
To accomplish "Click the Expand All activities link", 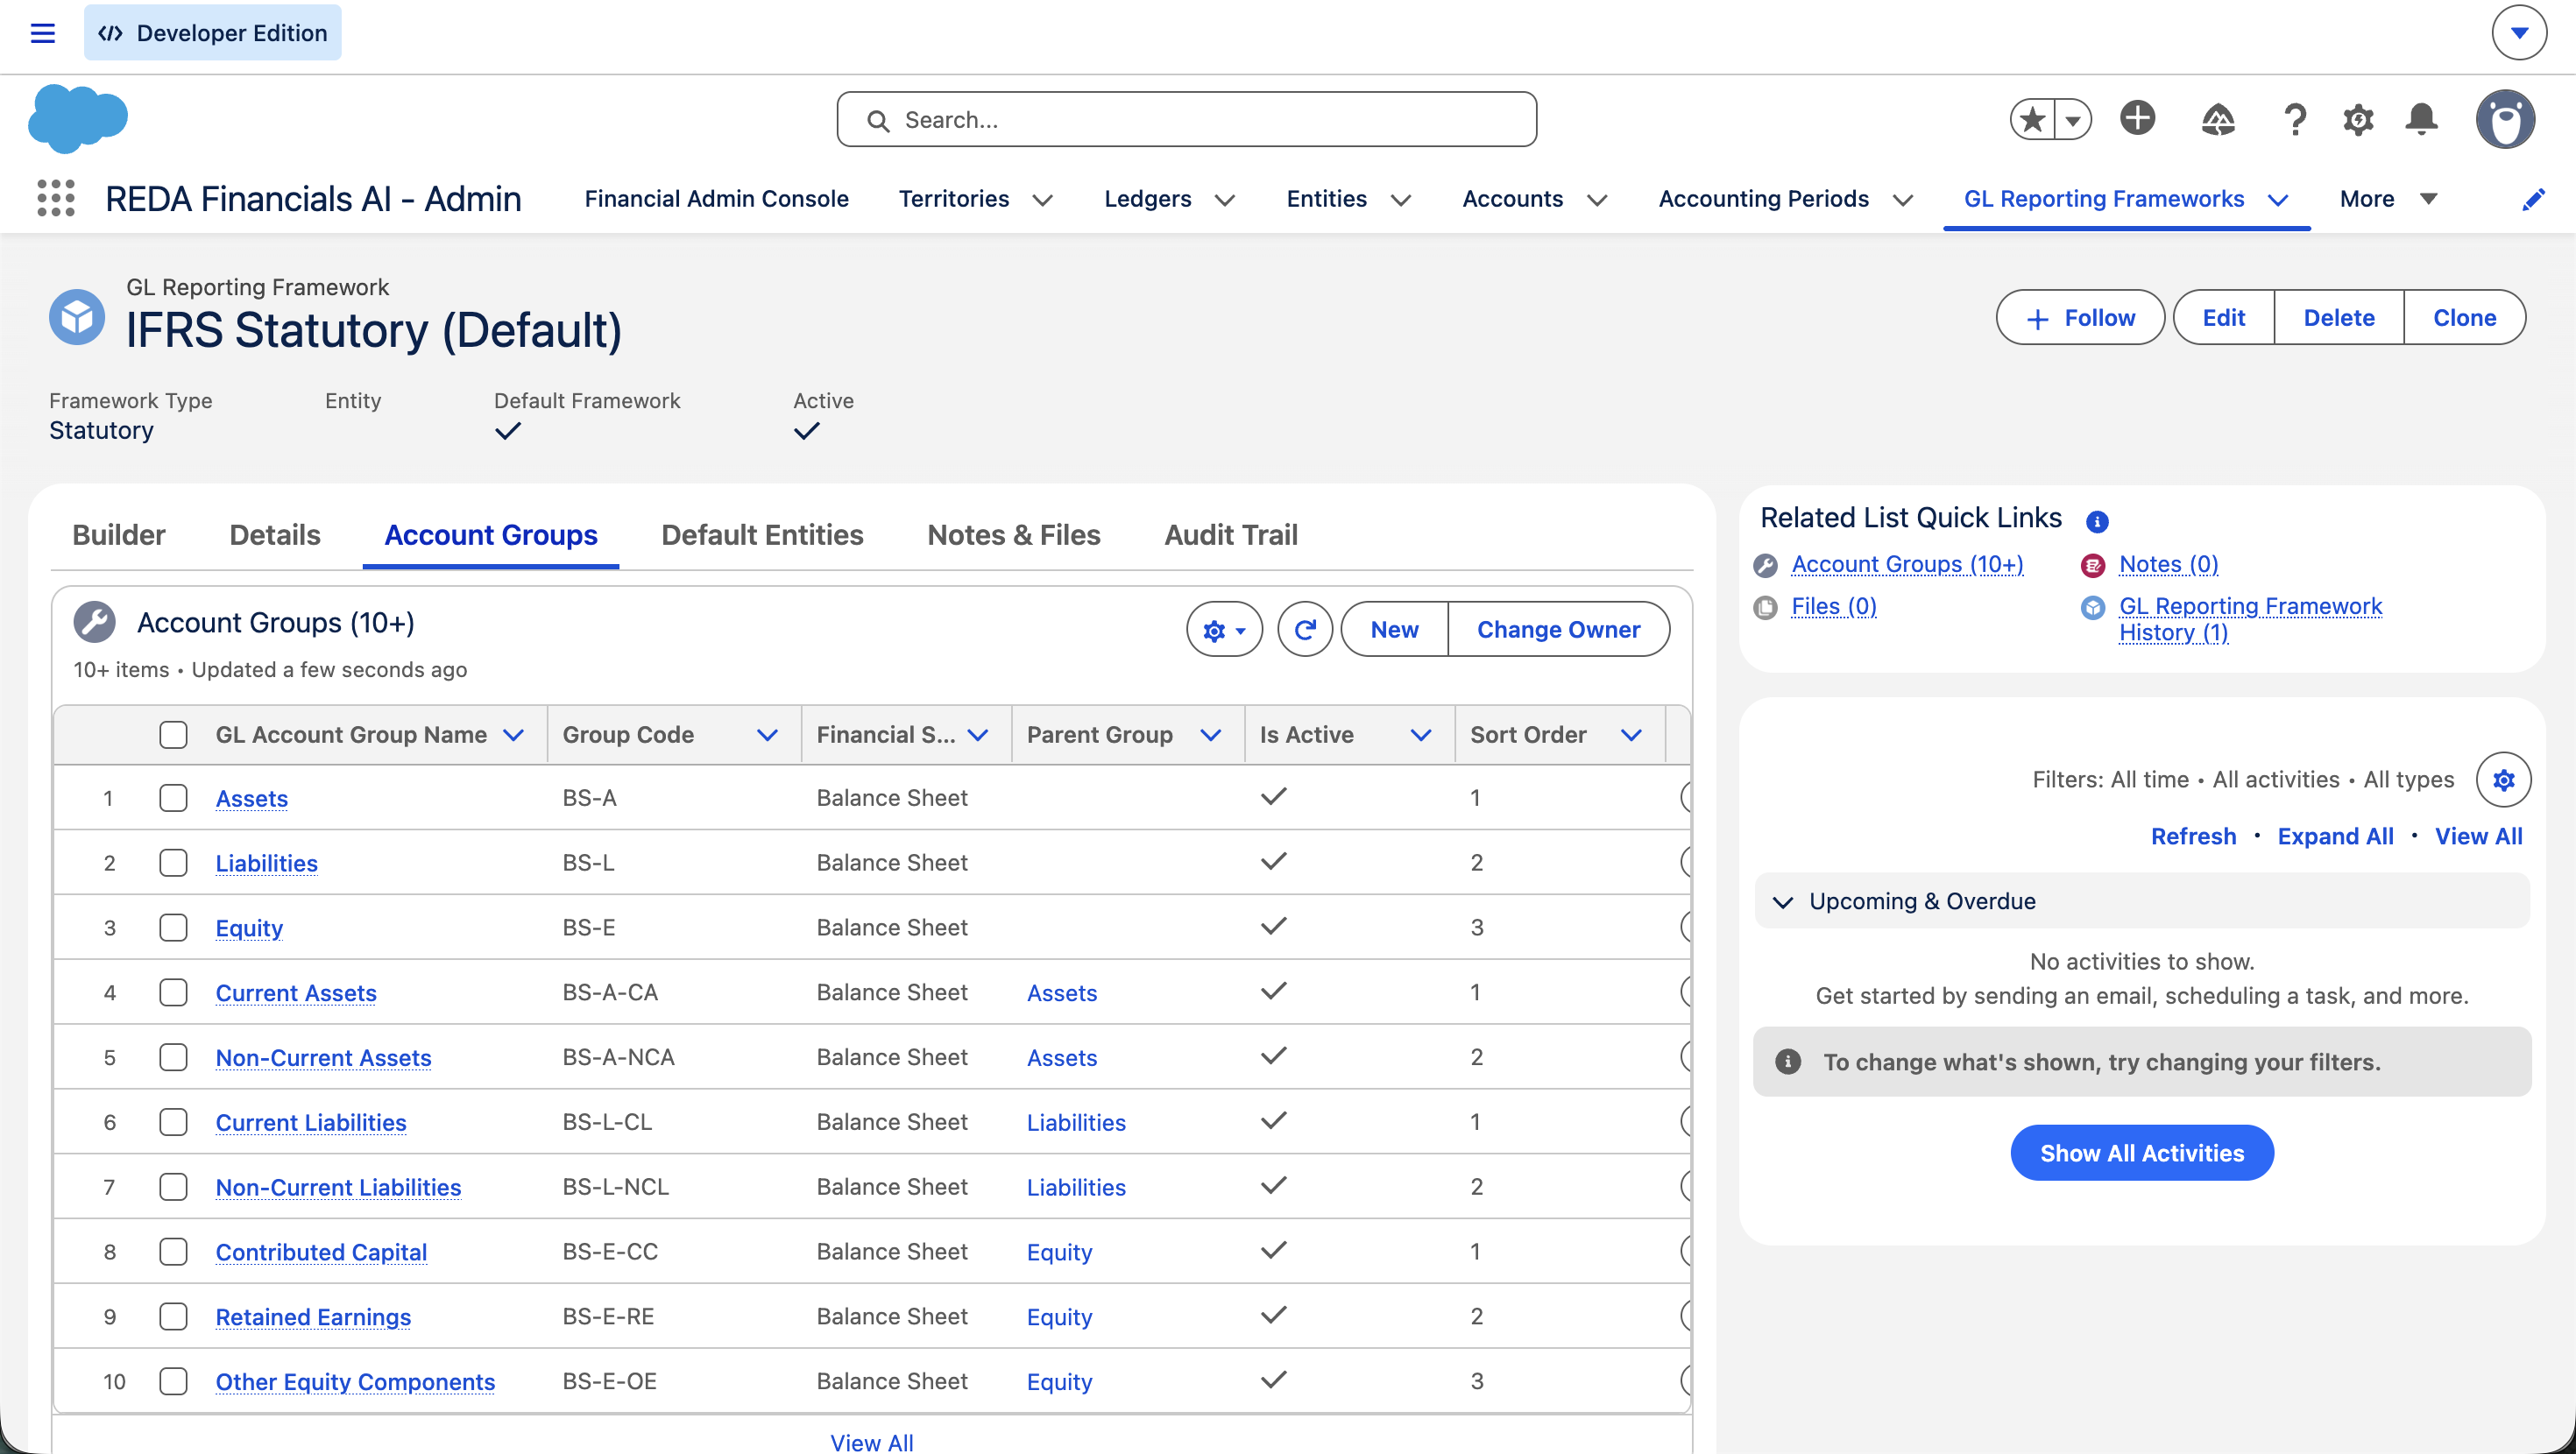I will point(2335,836).
